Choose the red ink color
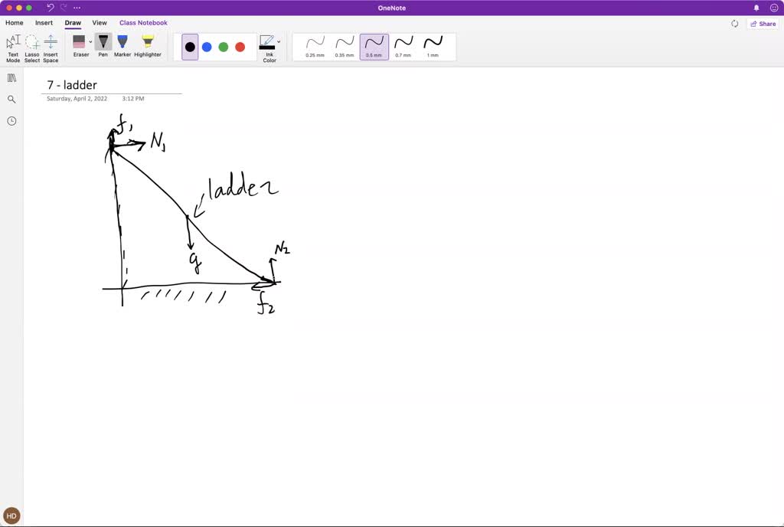This screenshot has height=527, width=784. click(x=240, y=46)
